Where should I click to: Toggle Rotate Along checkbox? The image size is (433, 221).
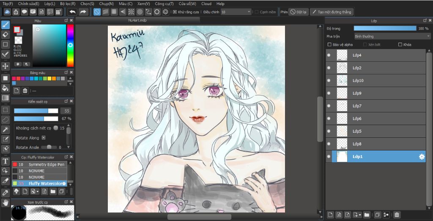(x=44, y=138)
